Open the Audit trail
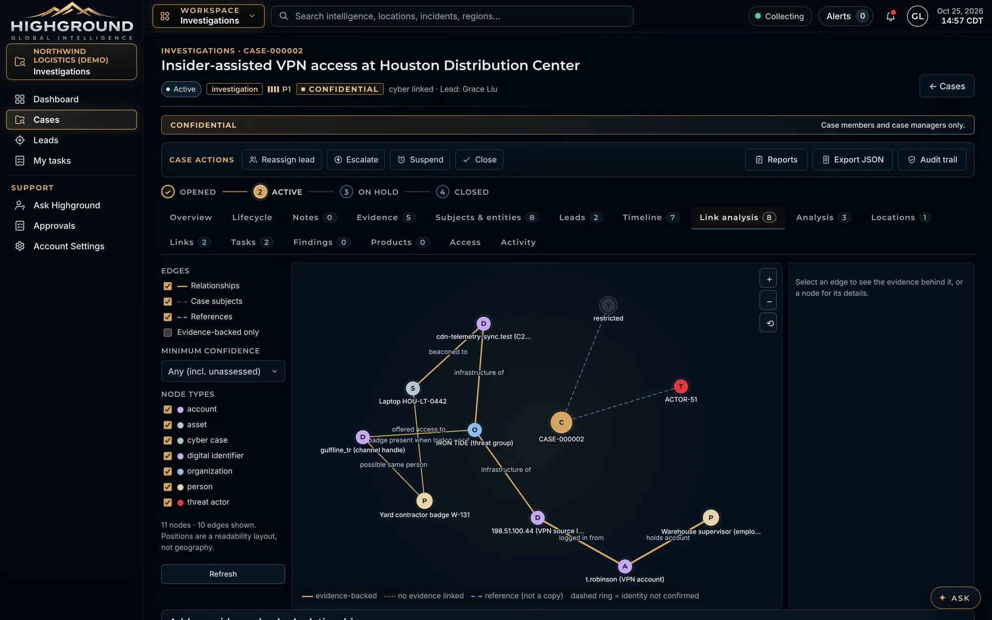Screen dimensions: 992x620 931,160
